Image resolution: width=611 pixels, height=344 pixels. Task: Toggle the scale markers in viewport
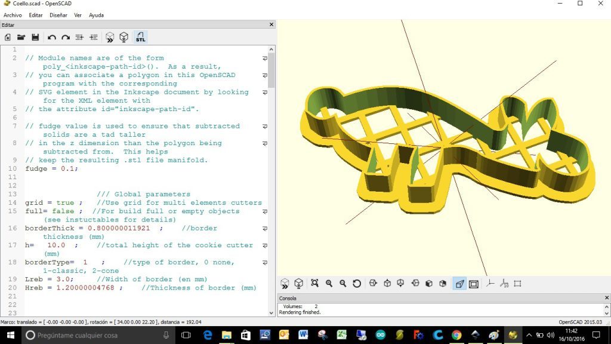503,284
